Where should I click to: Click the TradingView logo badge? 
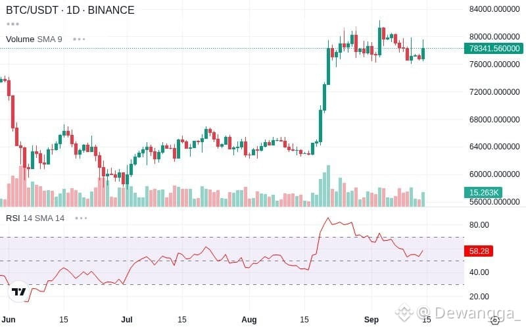point(19,291)
